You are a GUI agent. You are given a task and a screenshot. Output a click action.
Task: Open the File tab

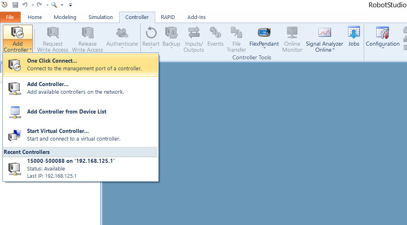click(x=10, y=17)
